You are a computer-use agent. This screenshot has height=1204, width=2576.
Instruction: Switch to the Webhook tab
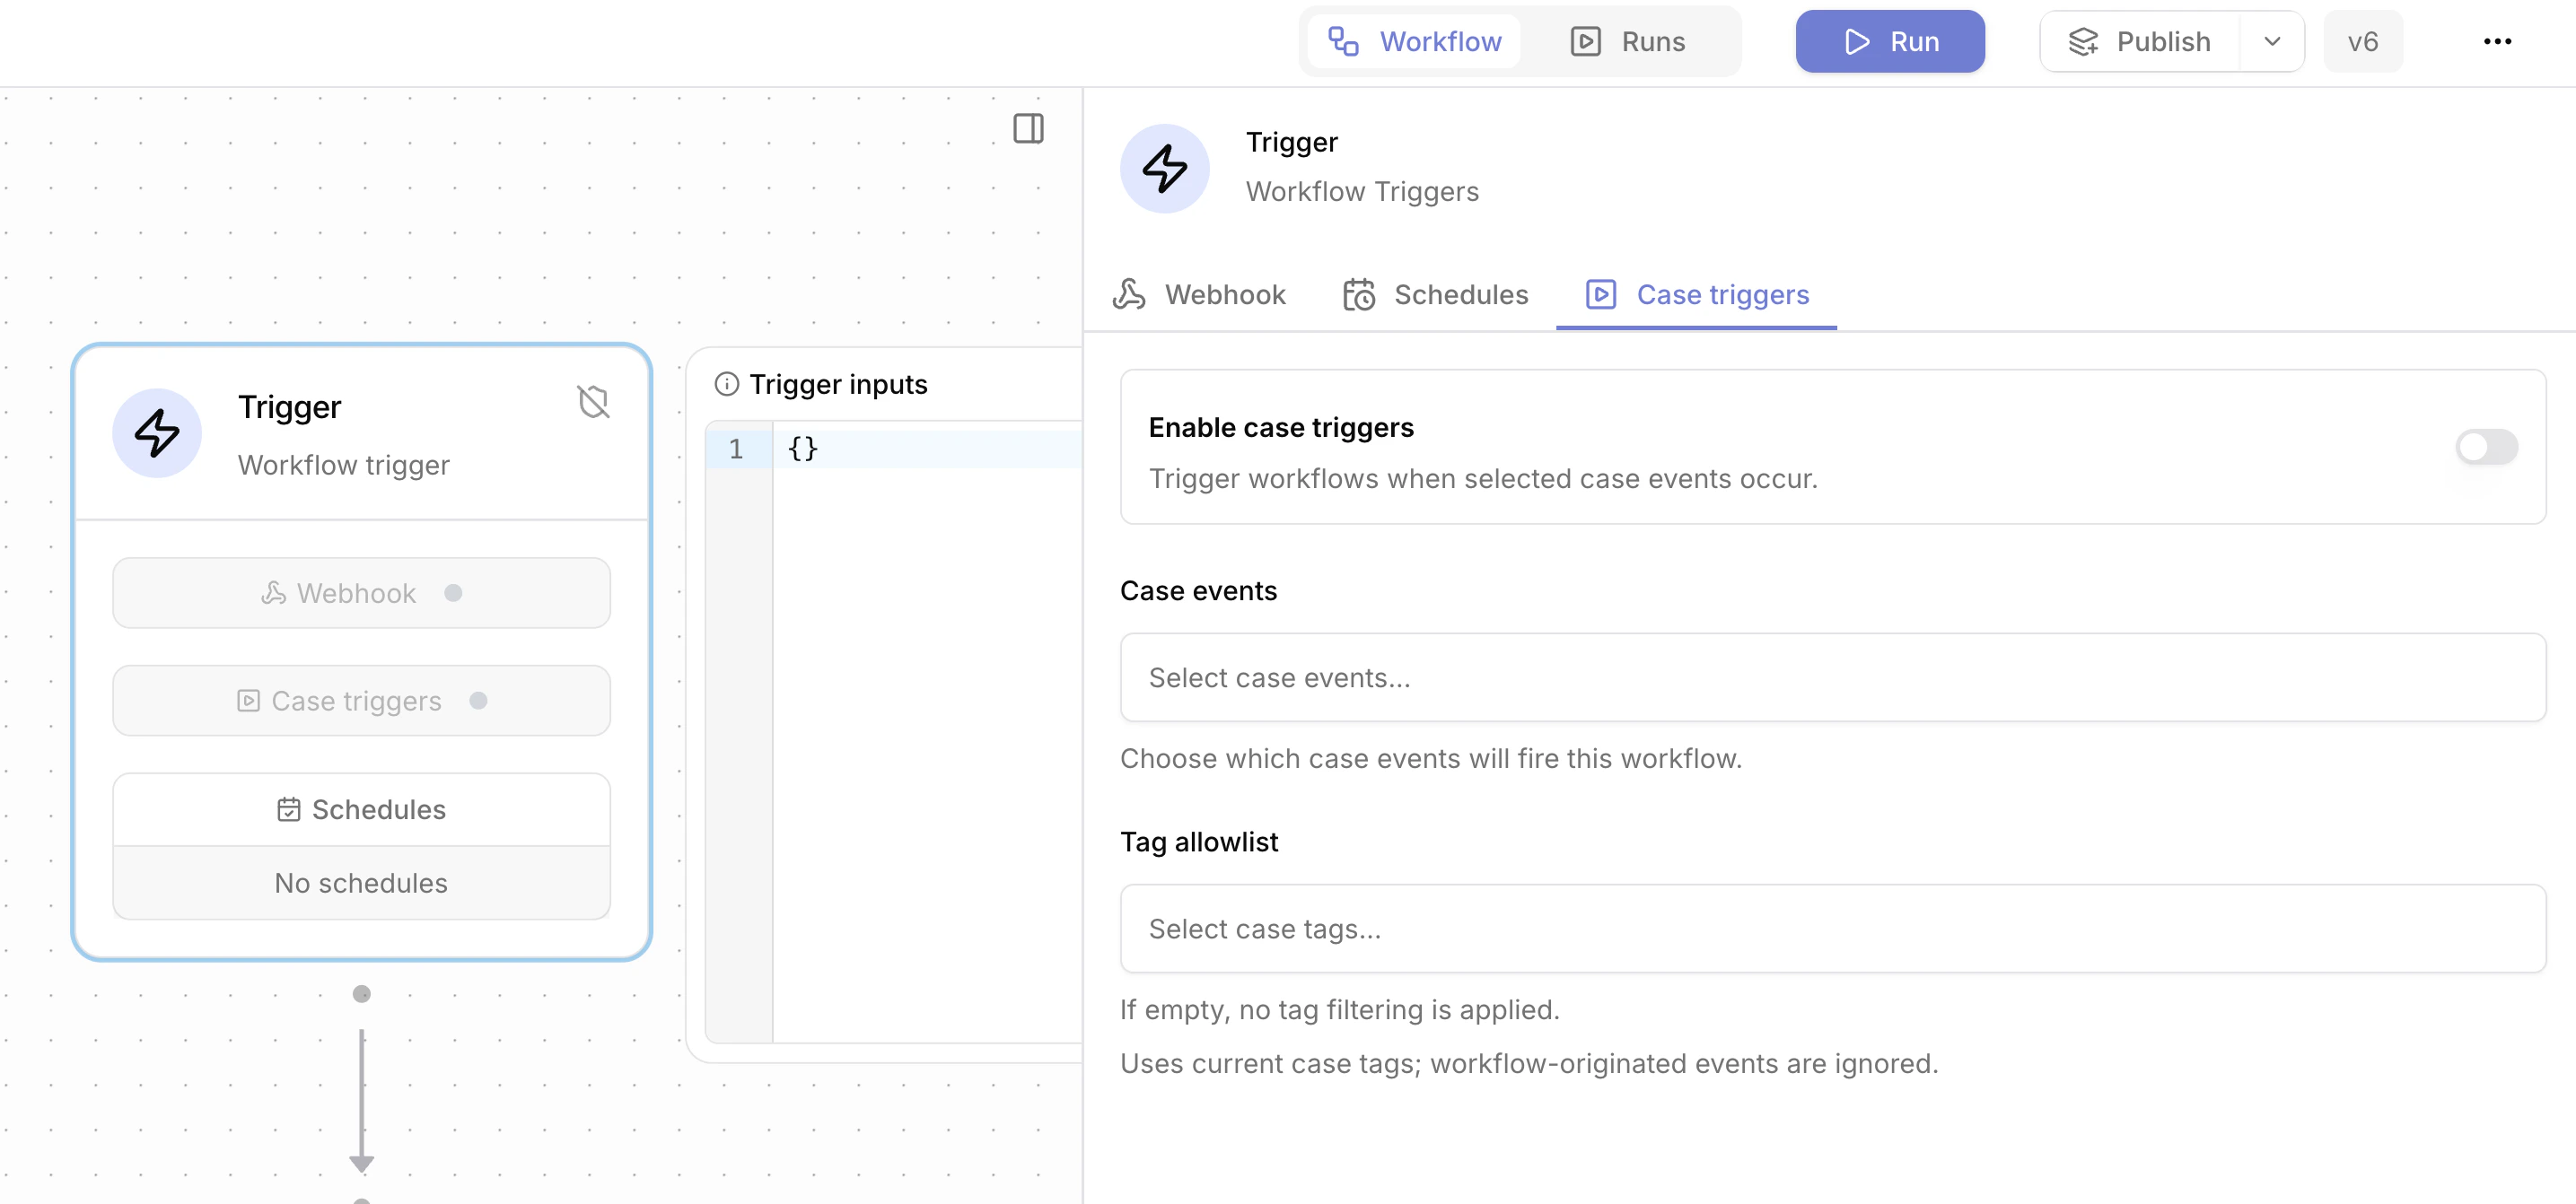coord(1200,295)
